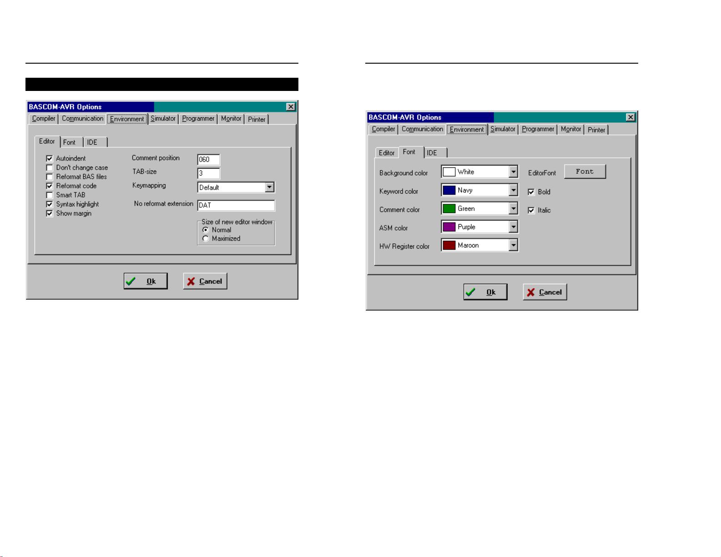Switch to Font subtab in left dialog
The height and width of the screenshot is (557, 721).
(71, 142)
